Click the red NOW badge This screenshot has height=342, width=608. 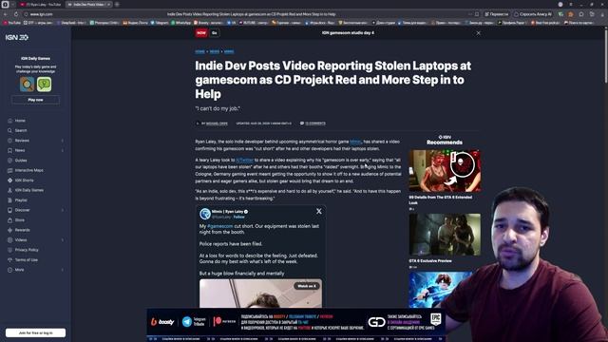click(x=201, y=33)
